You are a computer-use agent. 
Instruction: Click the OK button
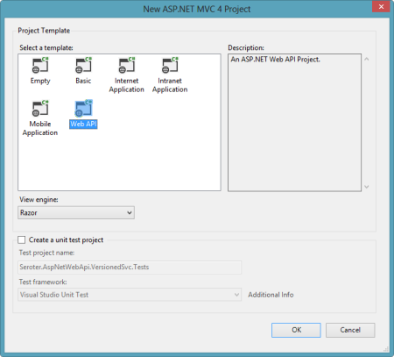pos(296,330)
